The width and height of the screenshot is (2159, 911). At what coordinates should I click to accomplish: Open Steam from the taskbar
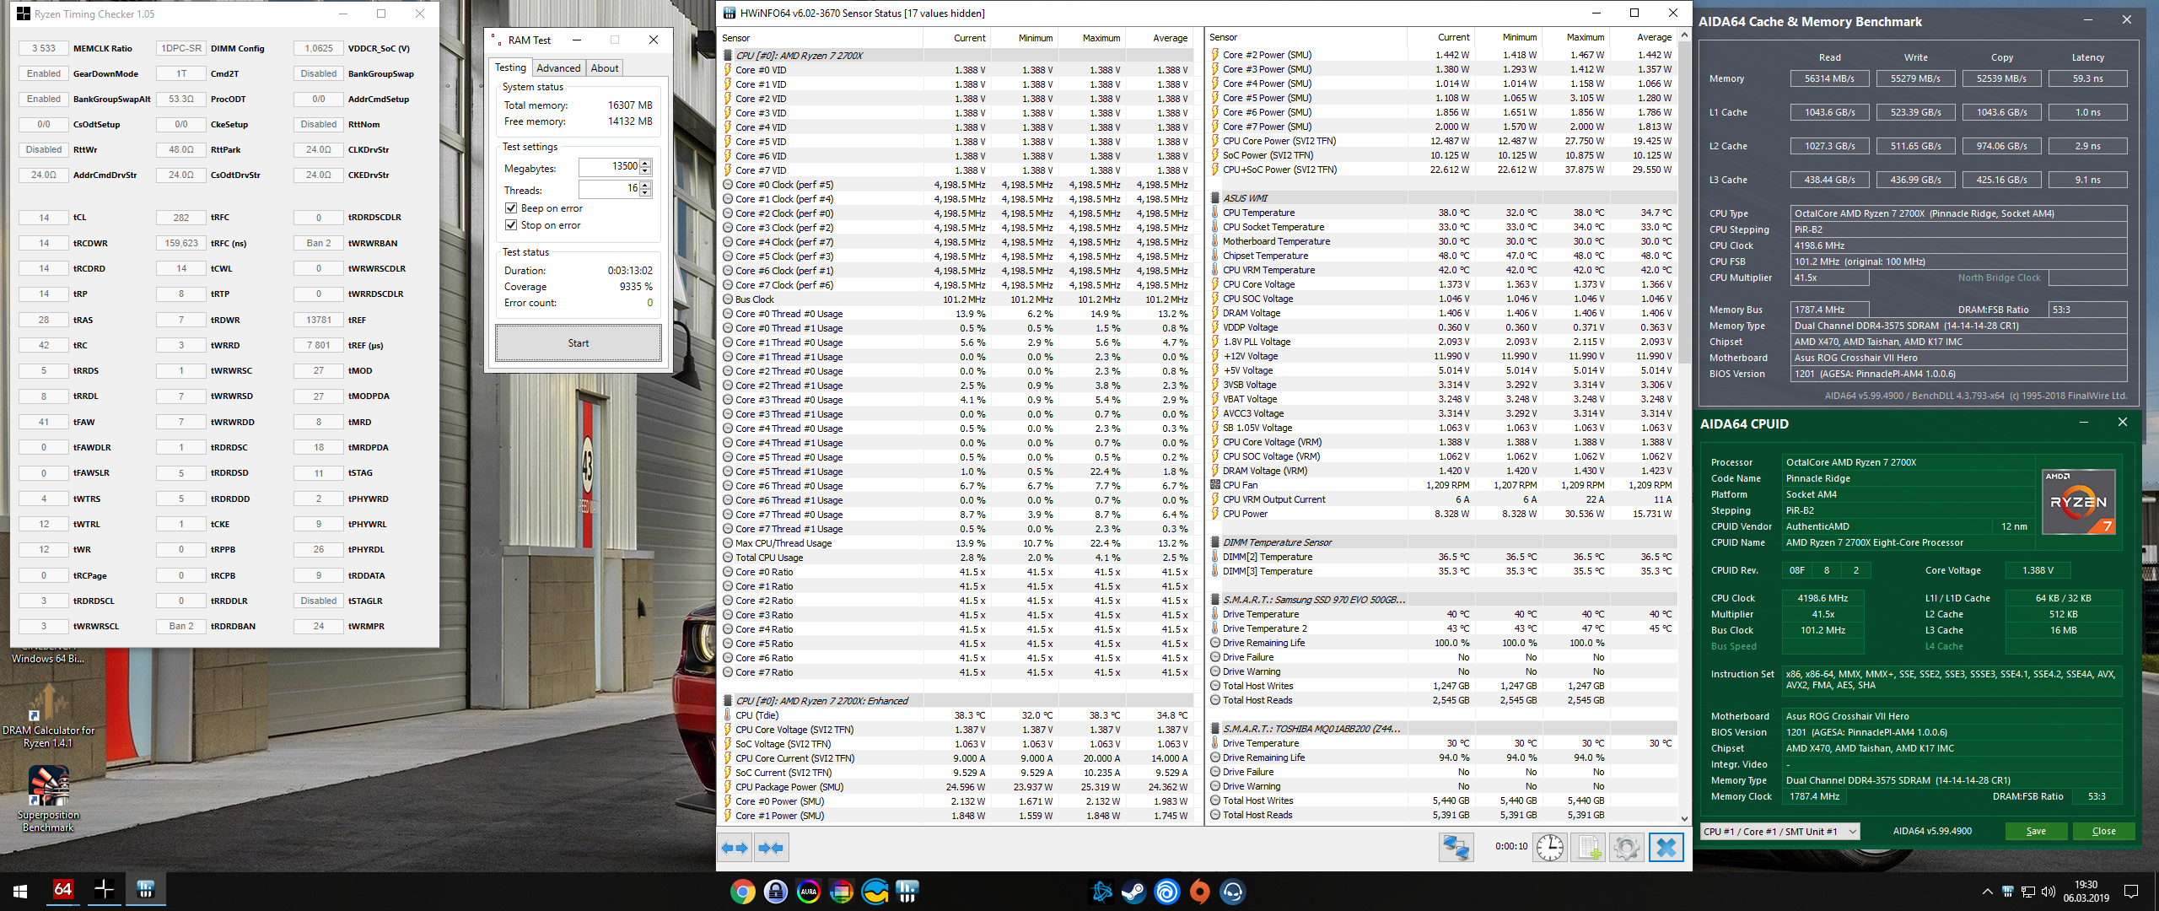coord(1133,892)
